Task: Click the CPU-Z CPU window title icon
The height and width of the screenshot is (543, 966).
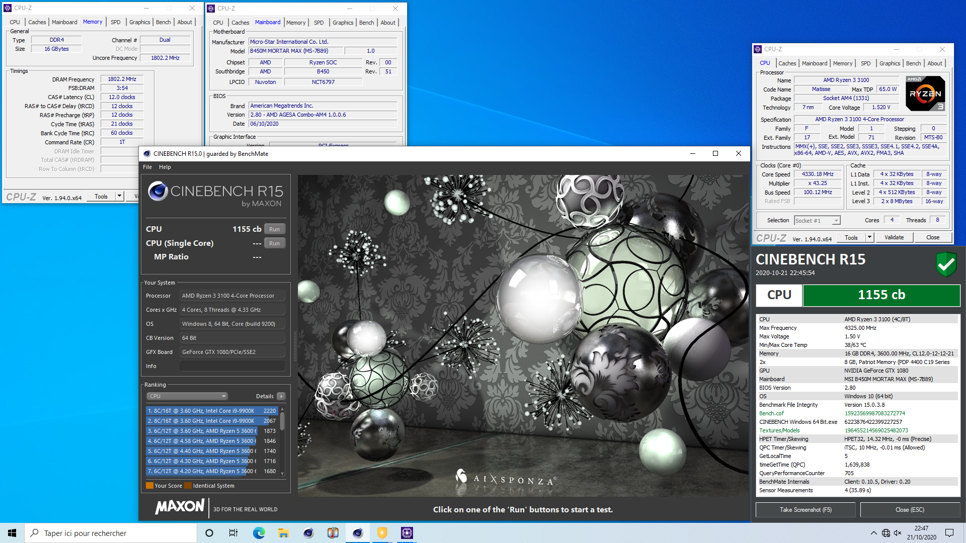Action: pyautogui.click(x=758, y=49)
